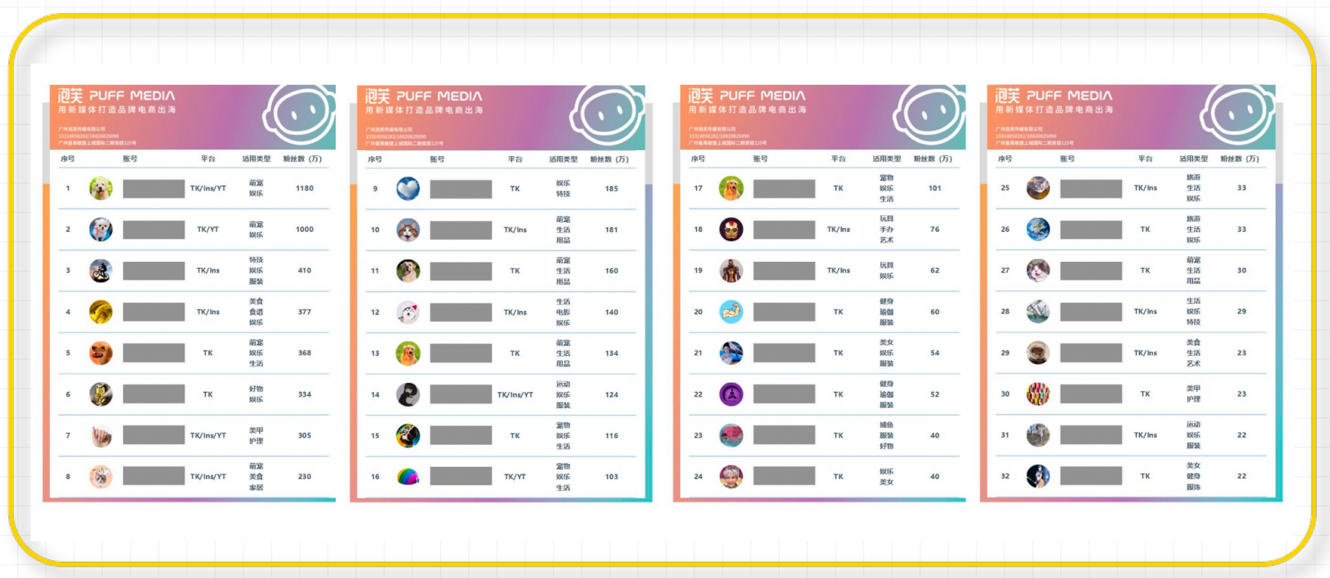Click the 平台 column header on the third card
Image resolution: width=1330 pixels, height=578 pixels.
point(838,159)
